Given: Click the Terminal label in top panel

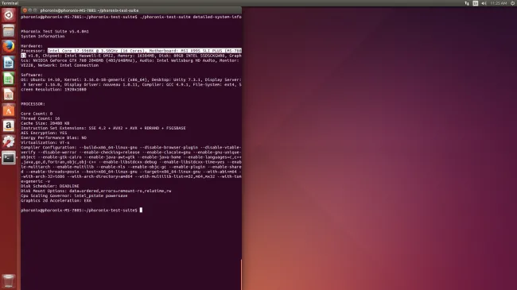Looking at the screenshot, I should (x=10, y=3).
